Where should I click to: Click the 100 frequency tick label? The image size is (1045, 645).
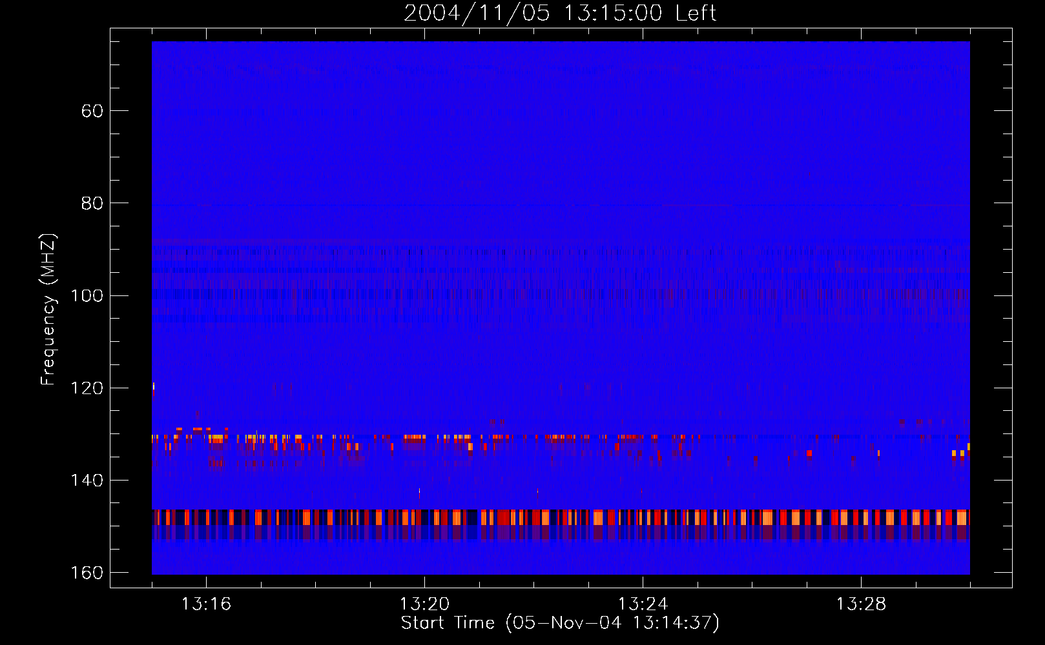(87, 295)
